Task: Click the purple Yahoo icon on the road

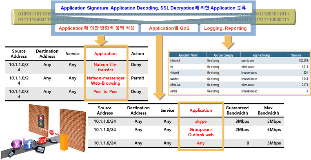Action: coord(16,144)
